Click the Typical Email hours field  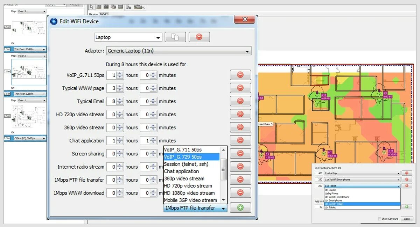coord(111,101)
